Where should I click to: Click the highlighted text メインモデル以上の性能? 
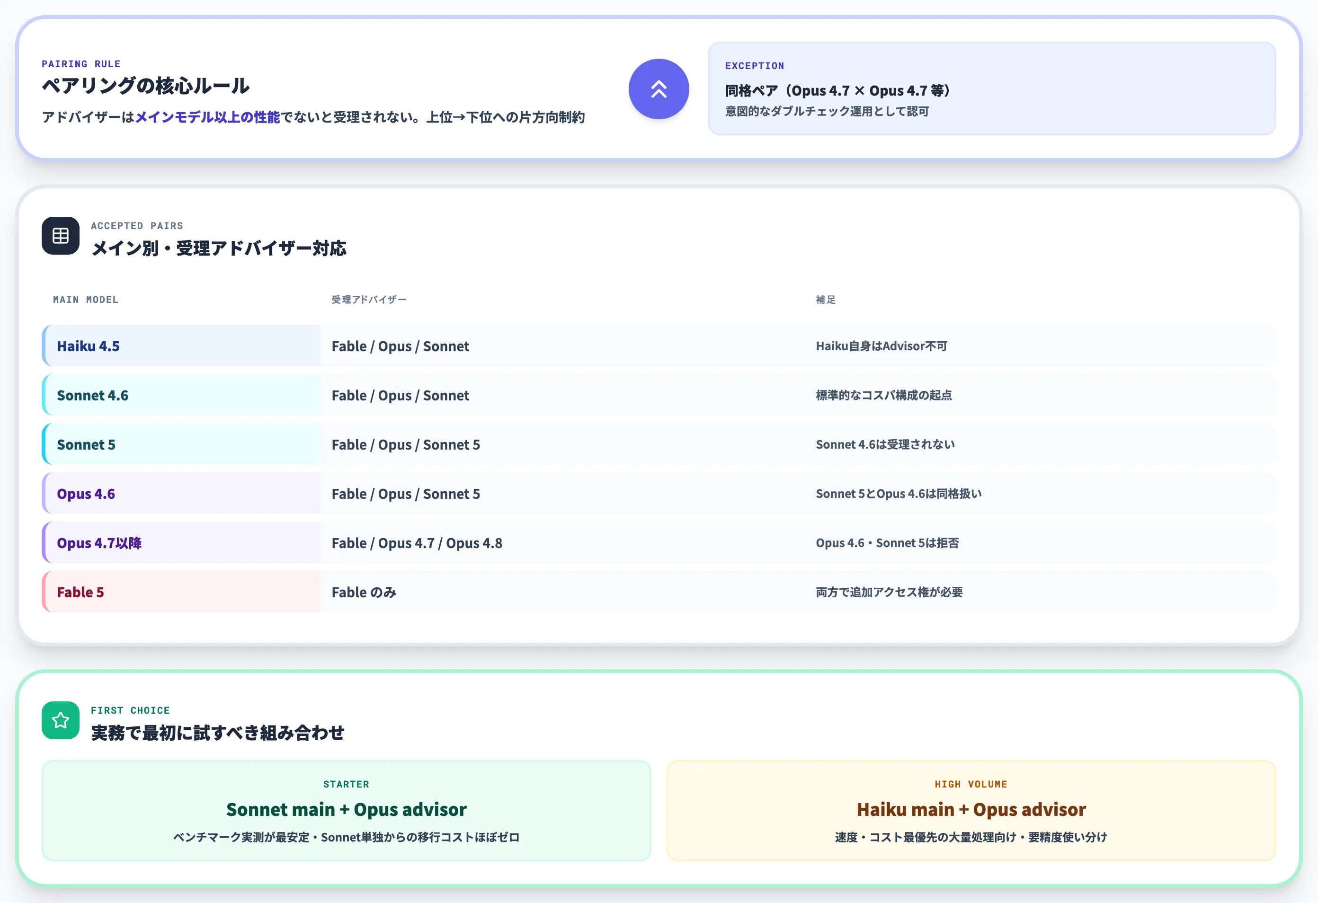[x=207, y=117]
